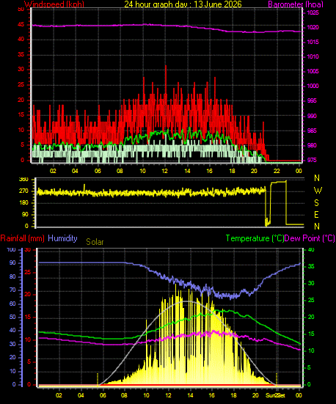Click the yellow dotted sunrise marker near 06

pyautogui.click(x=98, y=379)
